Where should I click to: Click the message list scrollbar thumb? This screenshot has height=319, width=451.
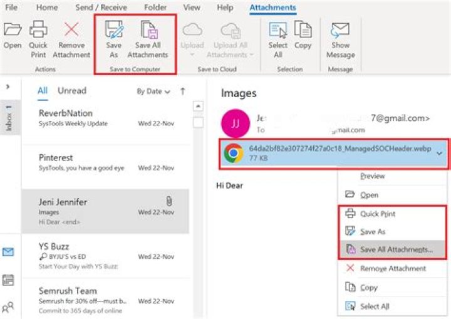pos(198,122)
